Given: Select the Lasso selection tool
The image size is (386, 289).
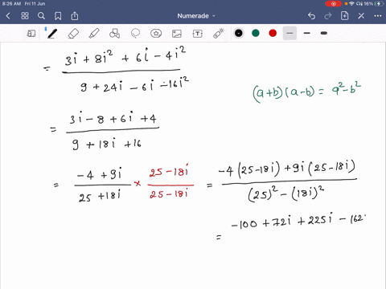Looking at the screenshot, I should coord(135,34).
